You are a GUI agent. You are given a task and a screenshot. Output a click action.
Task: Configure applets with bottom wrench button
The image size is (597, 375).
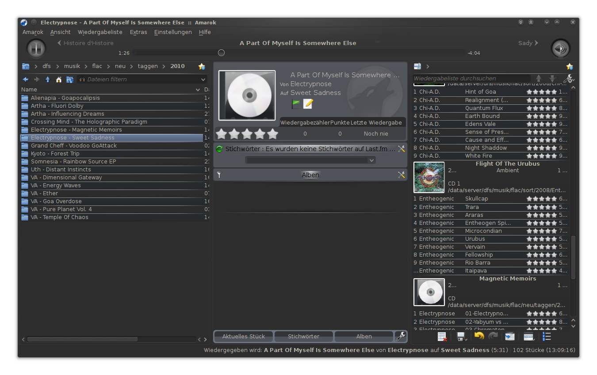(x=401, y=337)
